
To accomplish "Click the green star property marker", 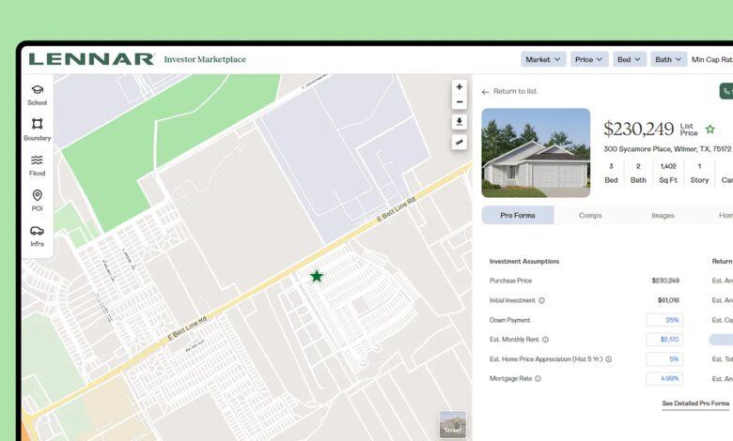I will click(317, 276).
